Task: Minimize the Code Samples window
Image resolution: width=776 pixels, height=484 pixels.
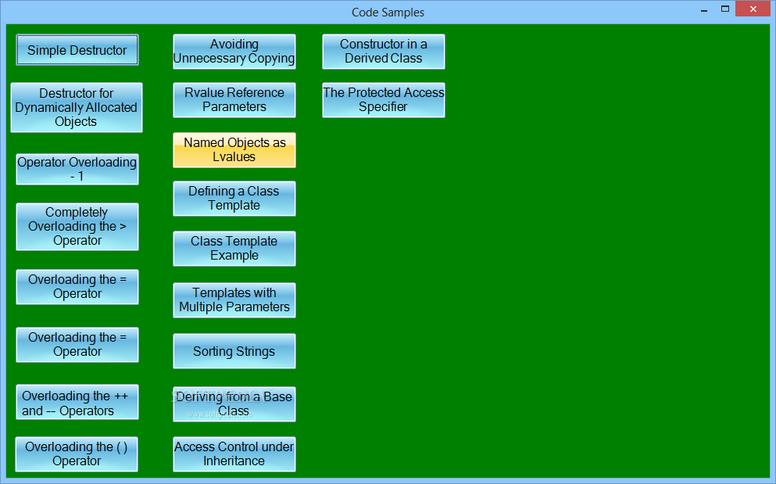Action: [704, 9]
